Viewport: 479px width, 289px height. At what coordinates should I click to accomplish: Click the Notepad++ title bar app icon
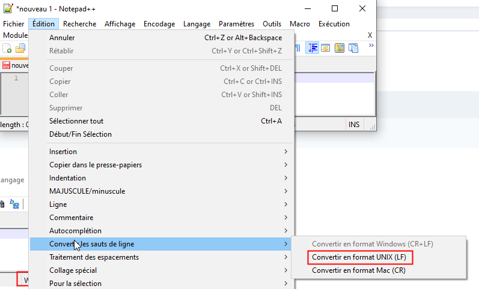point(8,8)
